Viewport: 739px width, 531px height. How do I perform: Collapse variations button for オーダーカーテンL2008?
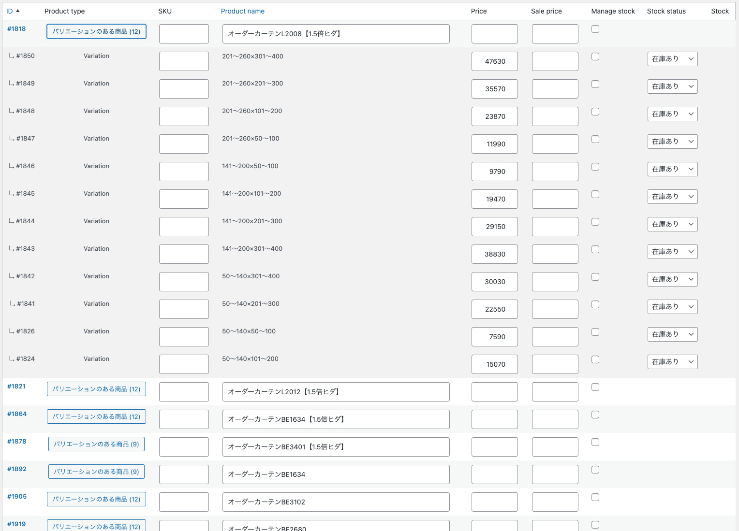(96, 31)
